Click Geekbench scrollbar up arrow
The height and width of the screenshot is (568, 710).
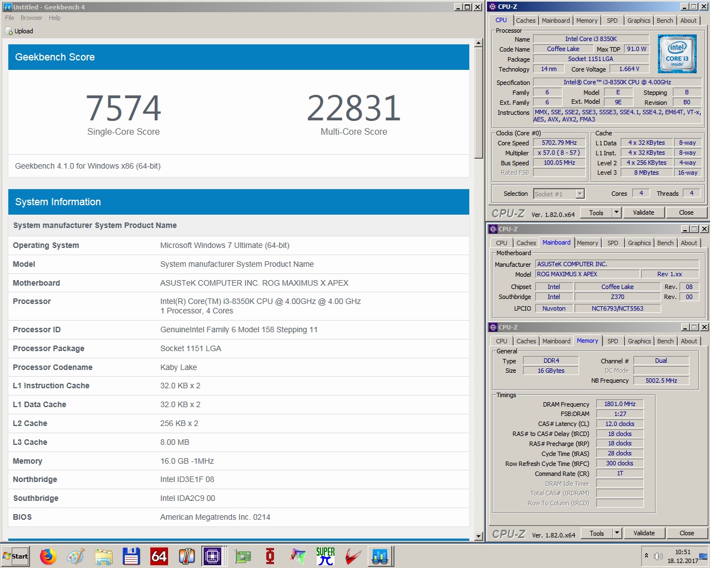pyautogui.click(x=479, y=43)
